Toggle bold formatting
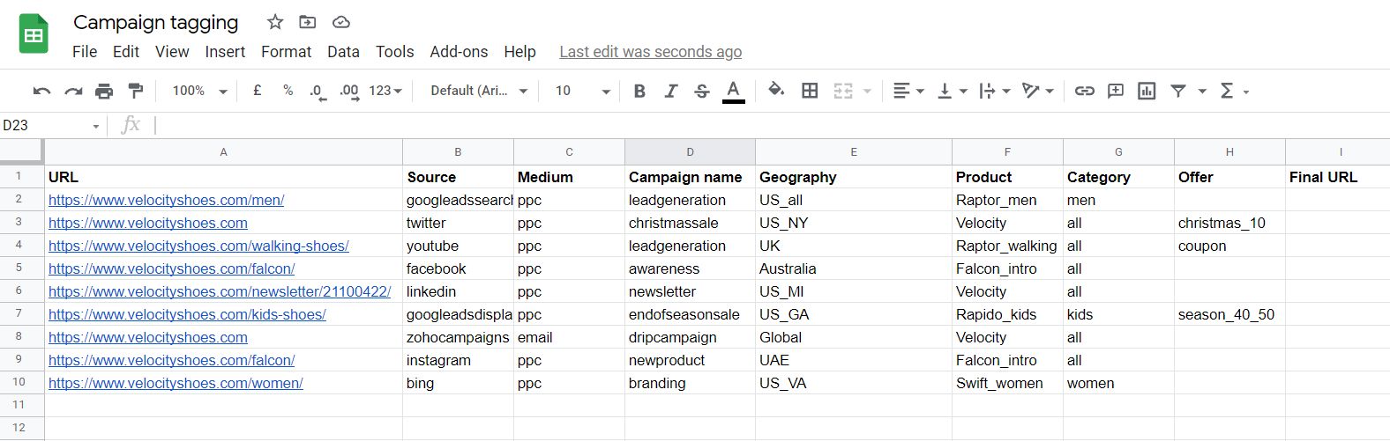The image size is (1390, 441). point(640,91)
